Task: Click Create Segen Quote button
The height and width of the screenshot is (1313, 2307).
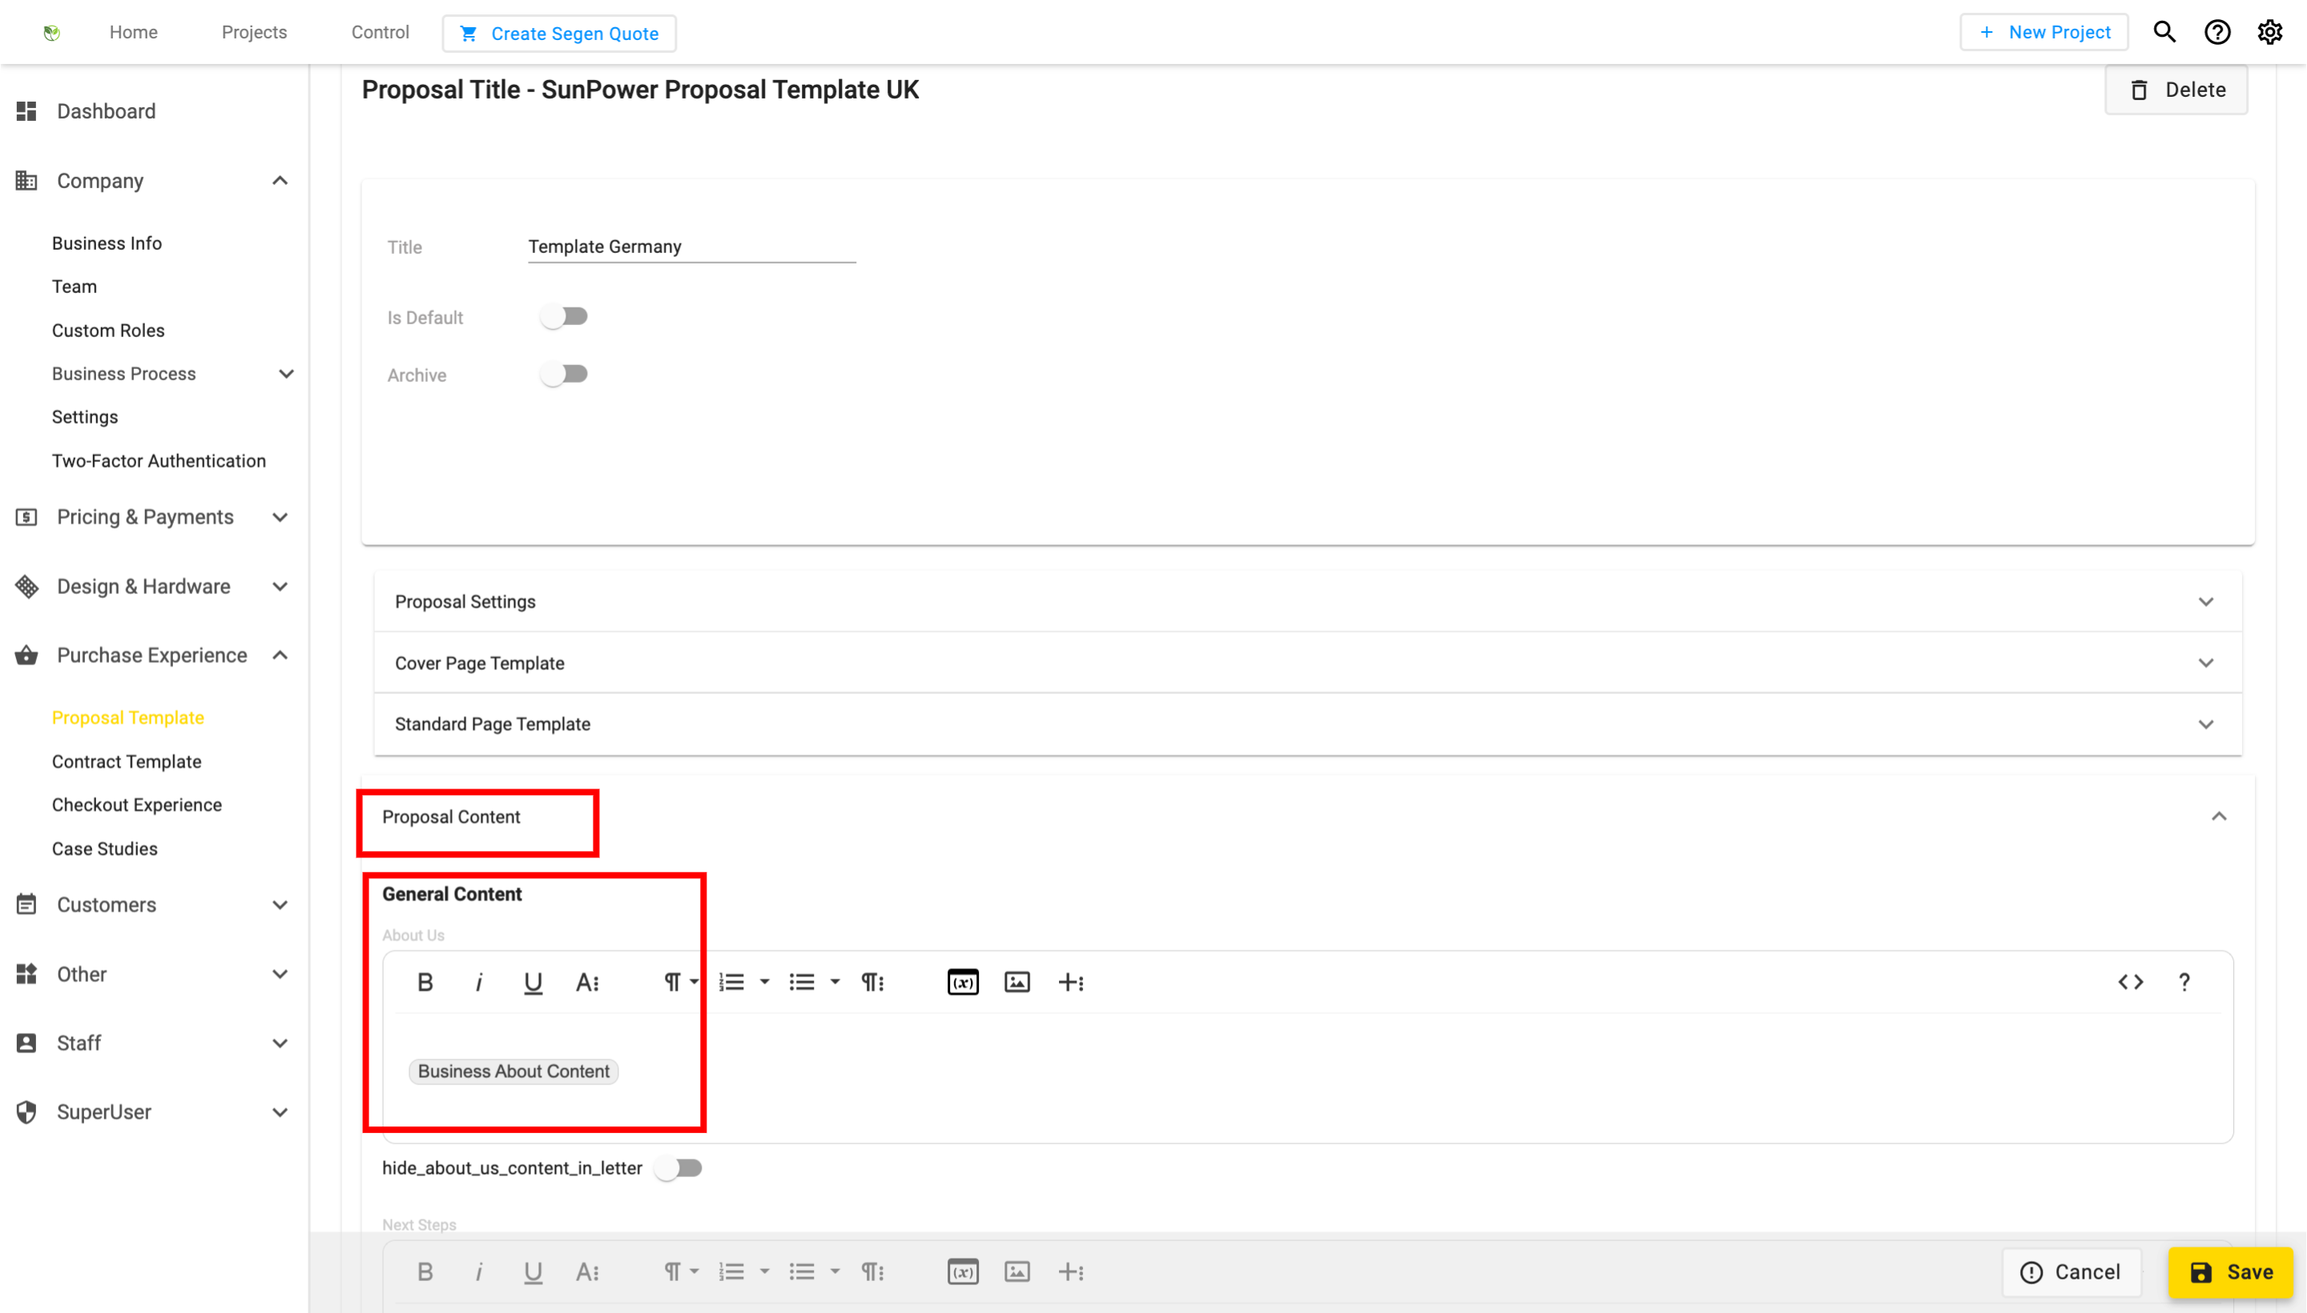Action: pos(559,34)
